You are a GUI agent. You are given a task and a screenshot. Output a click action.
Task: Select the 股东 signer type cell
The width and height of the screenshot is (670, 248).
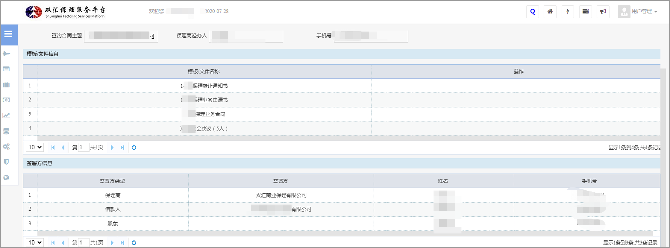click(x=112, y=224)
